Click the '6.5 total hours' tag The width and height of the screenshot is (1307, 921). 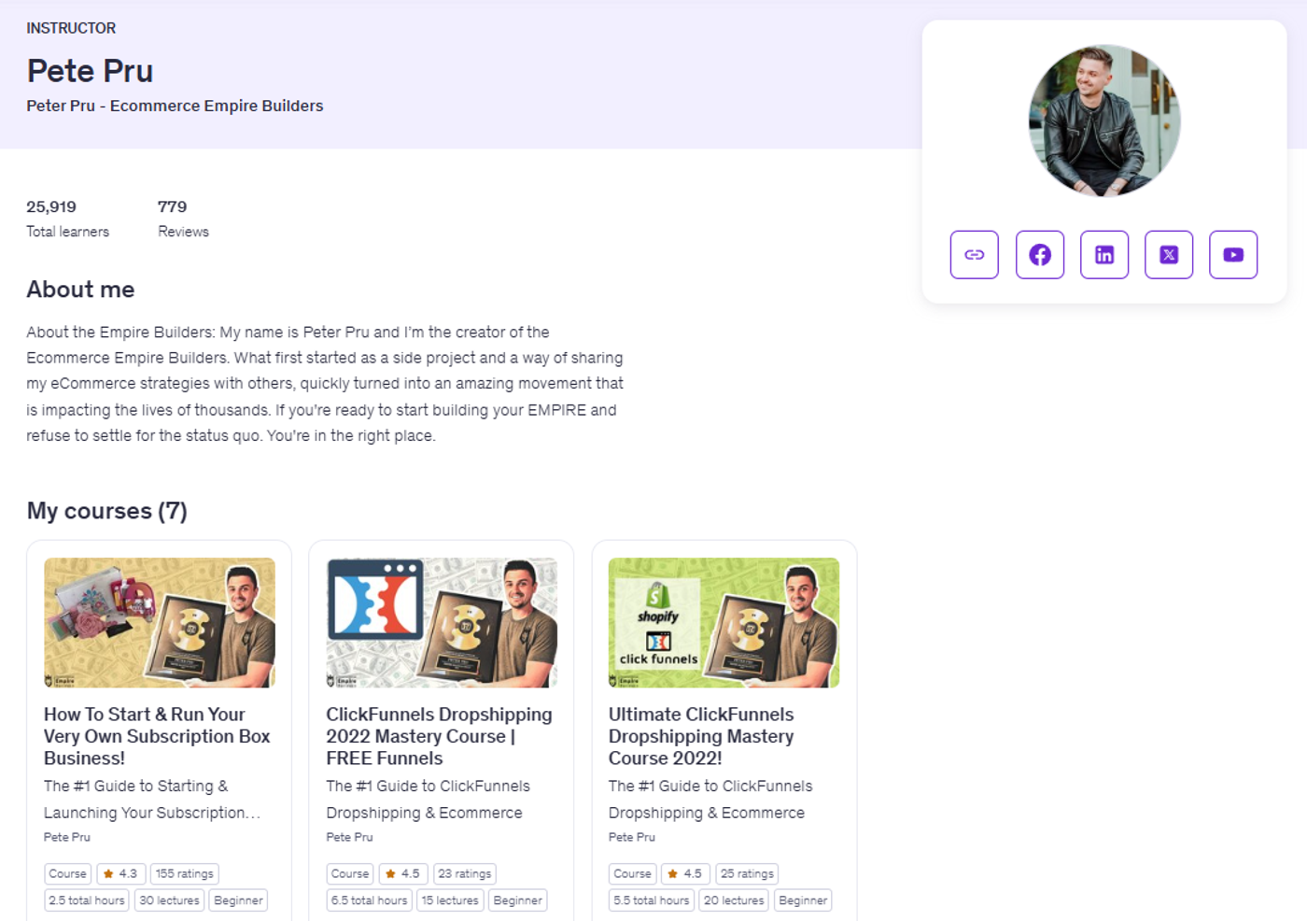(x=370, y=900)
